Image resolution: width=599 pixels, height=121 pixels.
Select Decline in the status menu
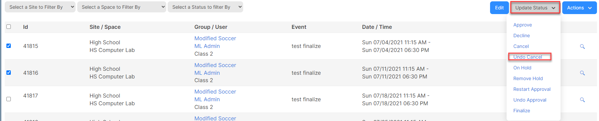[521, 36]
